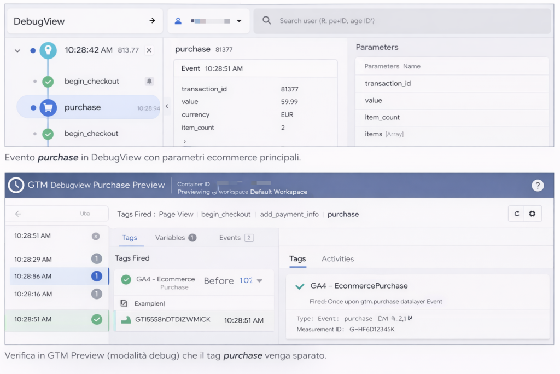The image size is (560, 374).
Task: Click the Example edit icon
Action: click(124, 303)
